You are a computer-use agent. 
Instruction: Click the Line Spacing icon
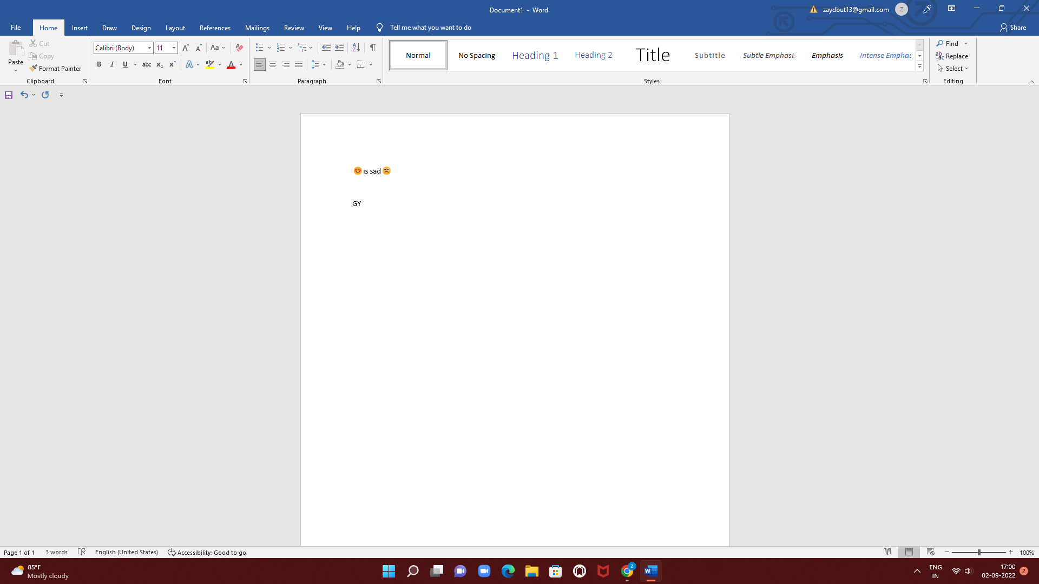pyautogui.click(x=315, y=64)
